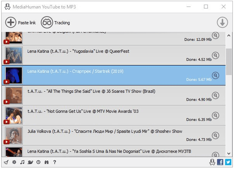This screenshot has width=234, height=169.
Task: Locate downloaded All The Things She Said file
Action: tap(216, 95)
